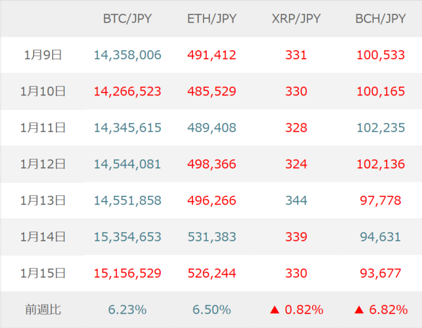Select the ETH/JPY column header
Screen dimensions: 422x328
[x=212, y=19]
